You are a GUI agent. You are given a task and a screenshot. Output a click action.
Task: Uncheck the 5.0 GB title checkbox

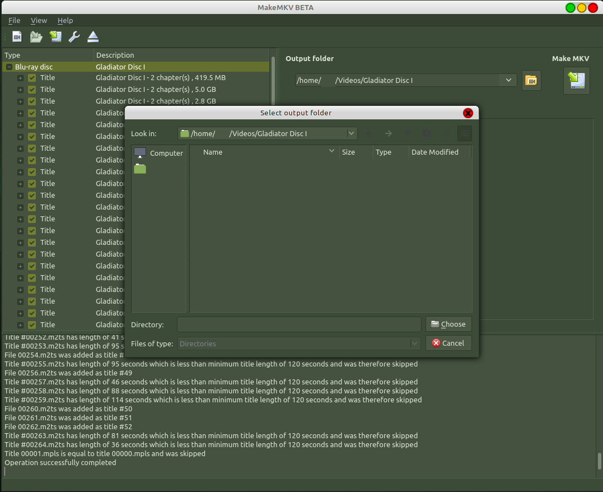click(32, 90)
